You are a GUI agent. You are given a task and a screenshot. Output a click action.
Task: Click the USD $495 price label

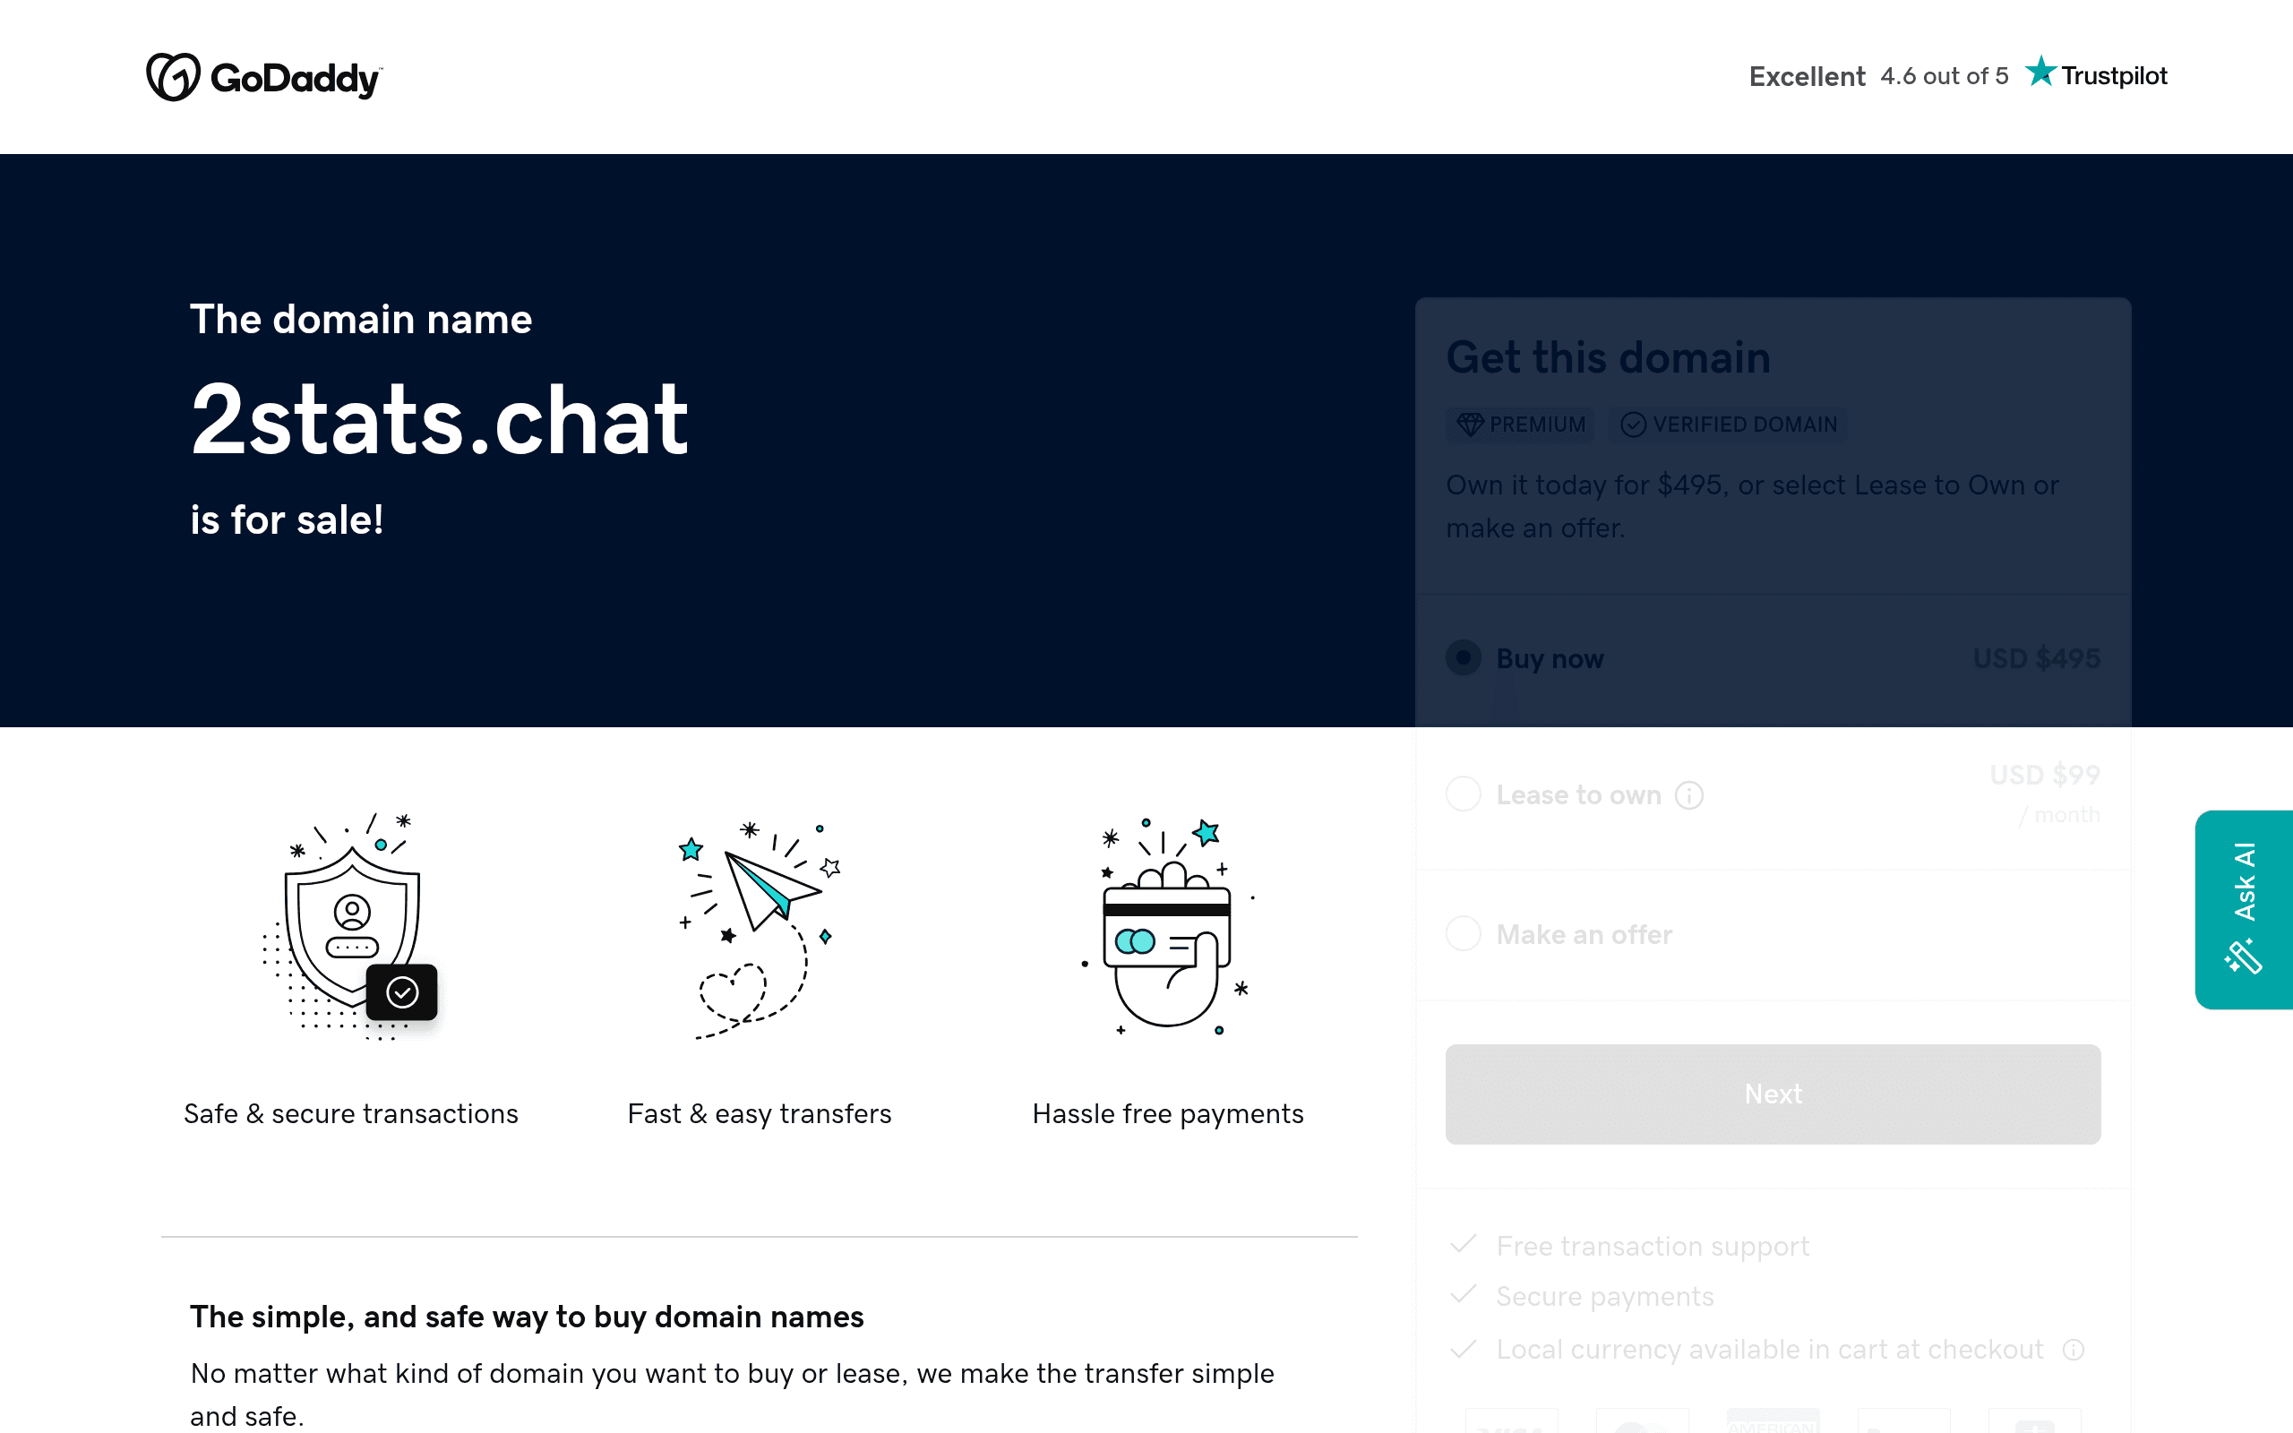pyautogui.click(x=2036, y=657)
